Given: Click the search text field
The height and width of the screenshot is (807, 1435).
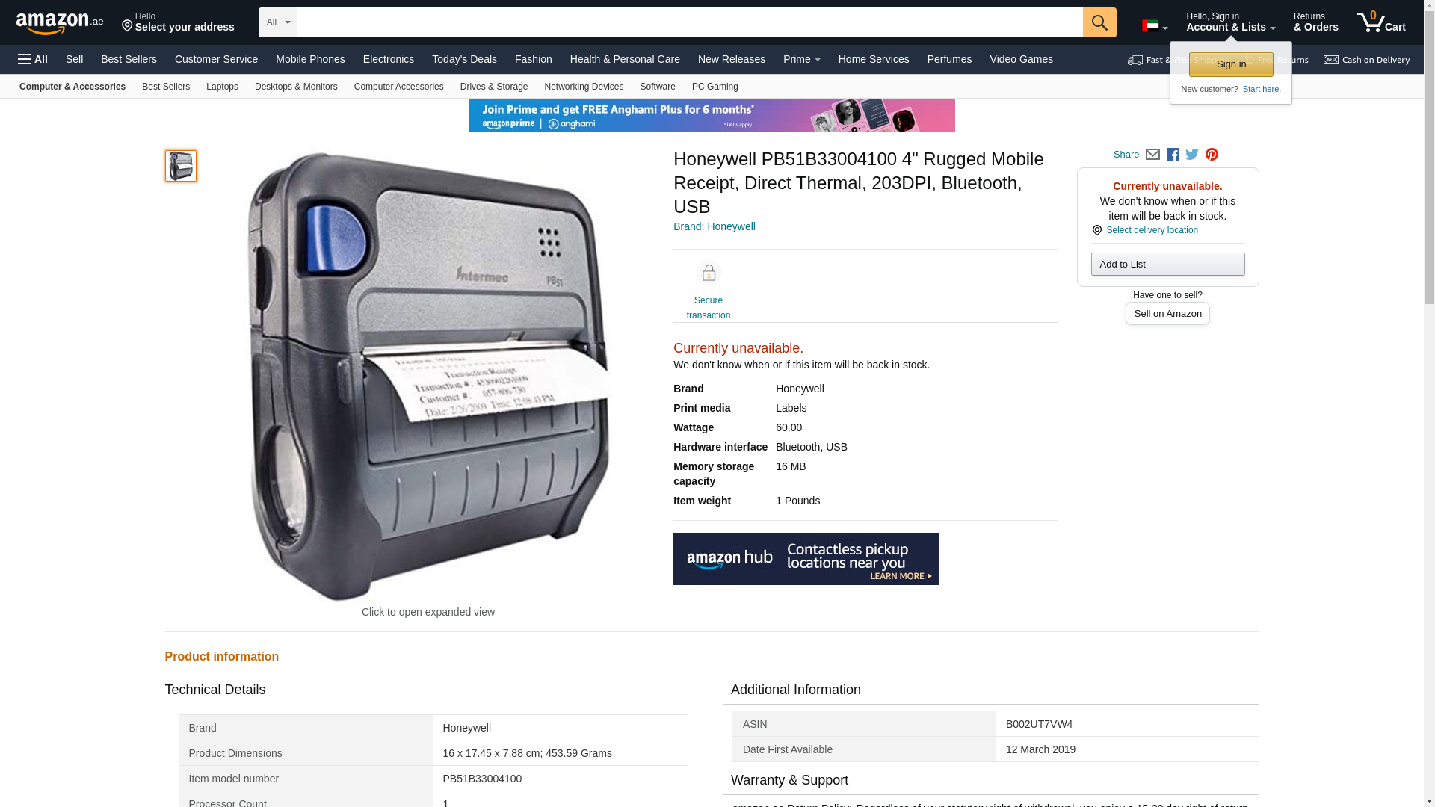Looking at the screenshot, I should click(x=689, y=22).
